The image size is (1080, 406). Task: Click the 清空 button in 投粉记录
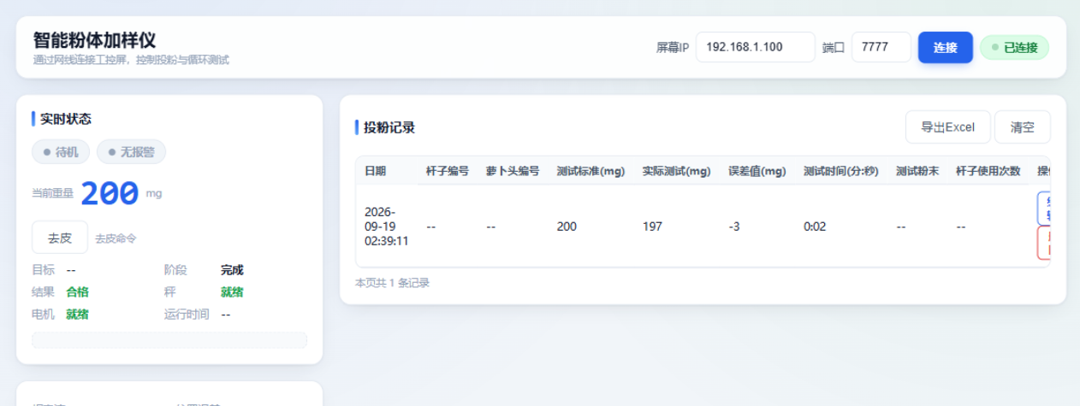pyautogui.click(x=1022, y=127)
